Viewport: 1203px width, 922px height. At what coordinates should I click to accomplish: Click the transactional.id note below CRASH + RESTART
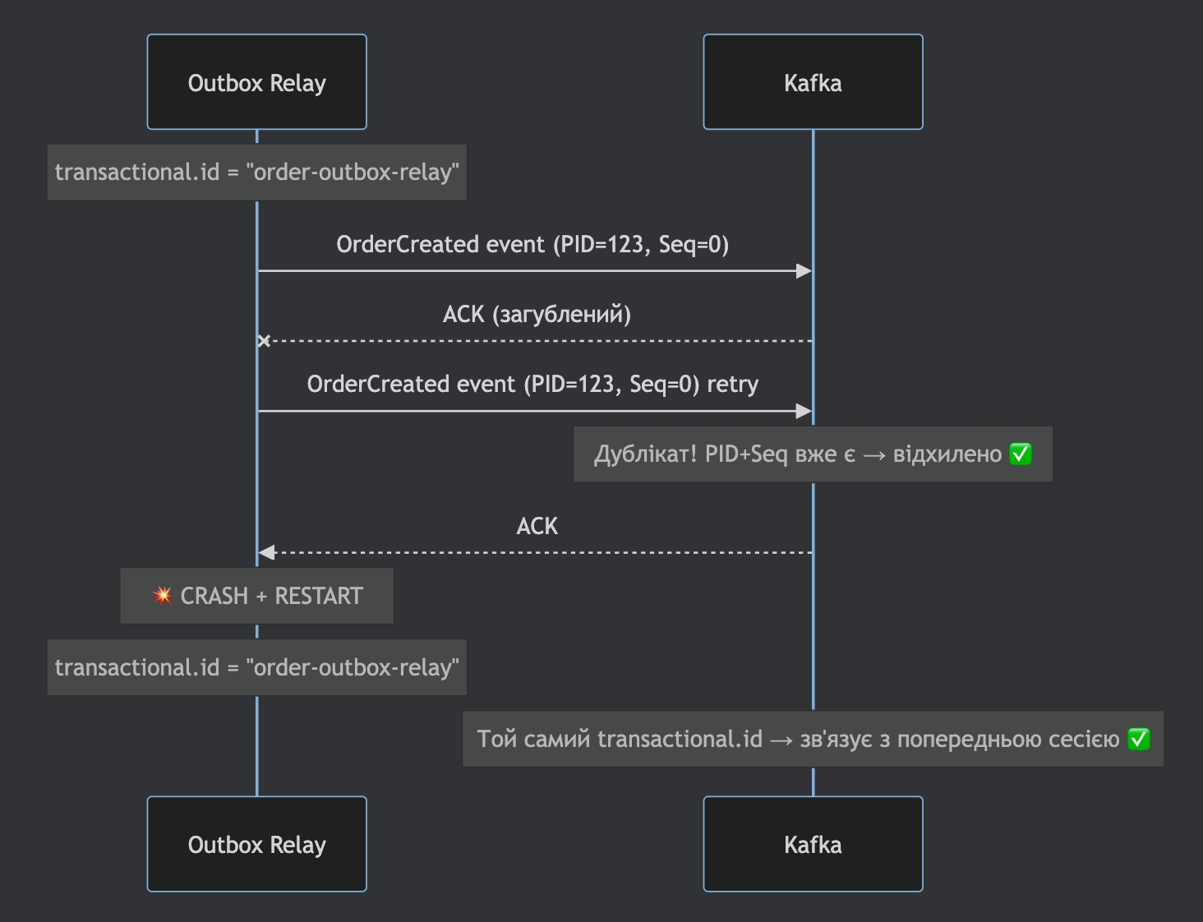click(256, 667)
